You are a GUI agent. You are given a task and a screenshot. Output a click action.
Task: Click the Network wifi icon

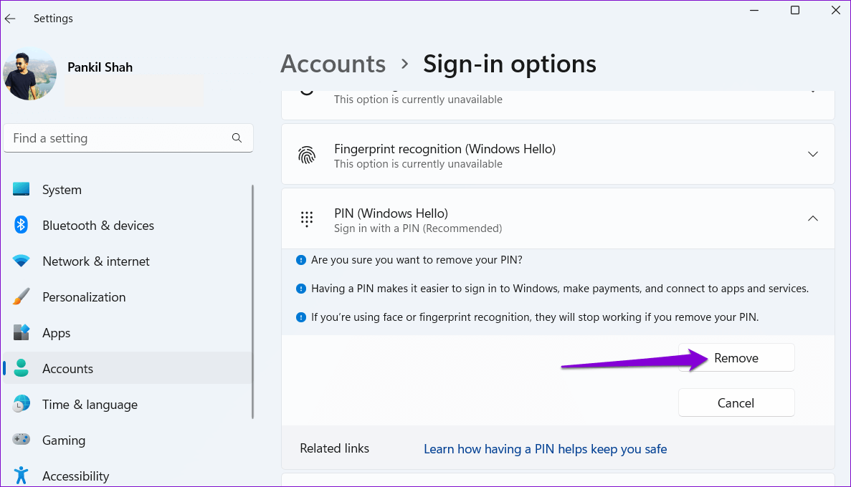pos(22,261)
